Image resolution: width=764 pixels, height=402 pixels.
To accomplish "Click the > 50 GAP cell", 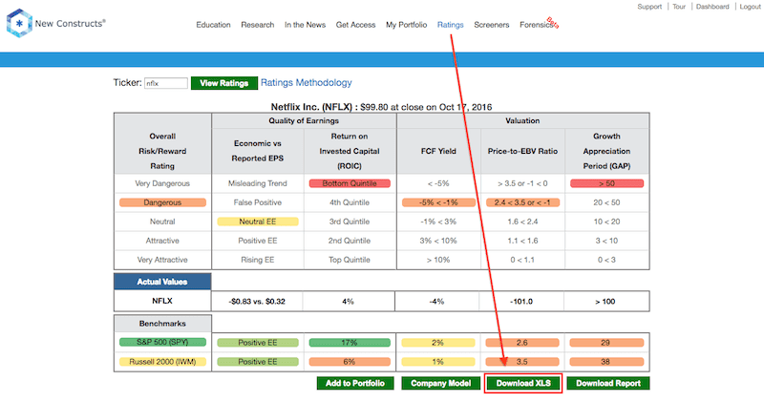I will (606, 183).
